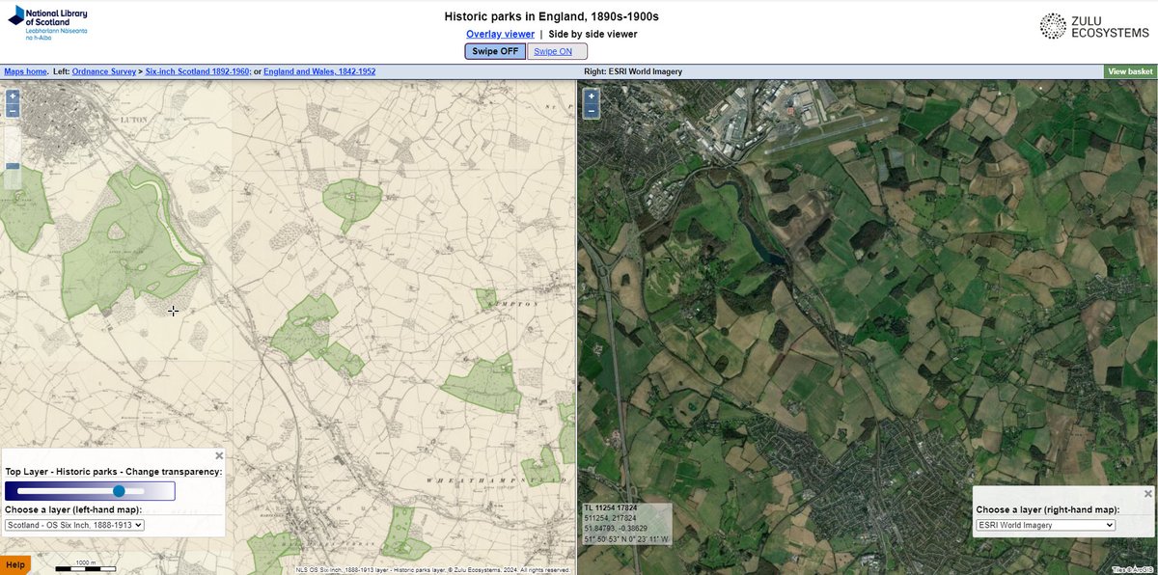Enable Swipe OFF mode
The height and width of the screenshot is (575, 1158).
[494, 50]
